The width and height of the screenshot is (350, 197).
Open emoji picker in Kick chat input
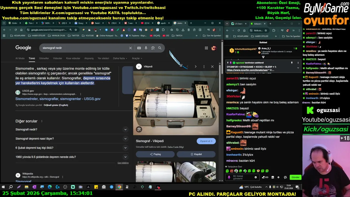256,177
